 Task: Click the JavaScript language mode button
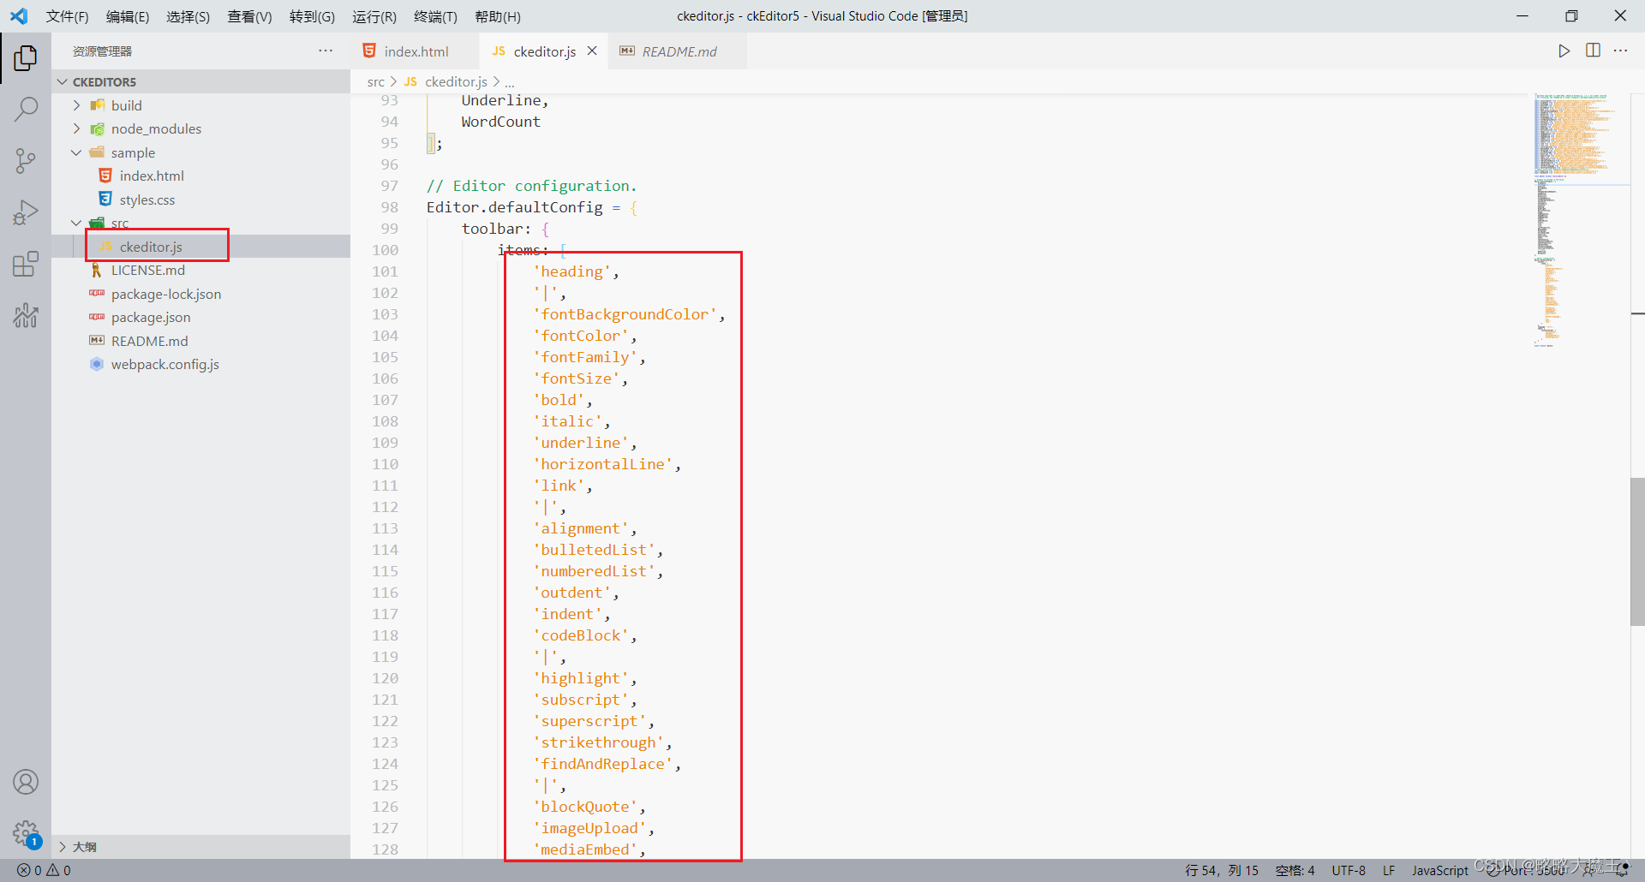(1439, 870)
